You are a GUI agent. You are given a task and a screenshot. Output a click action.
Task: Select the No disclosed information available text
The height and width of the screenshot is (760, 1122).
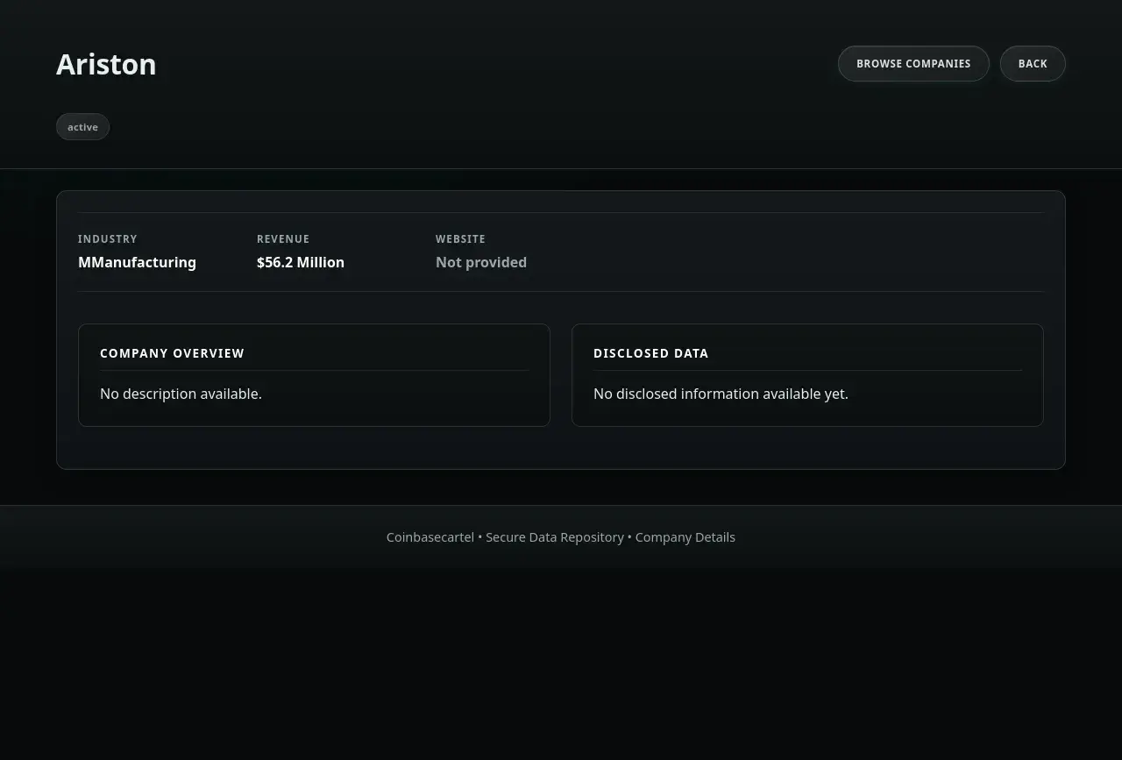(x=721, y=394)
